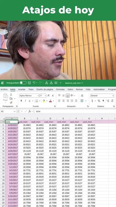Click the Copy icon

point(11,98)
